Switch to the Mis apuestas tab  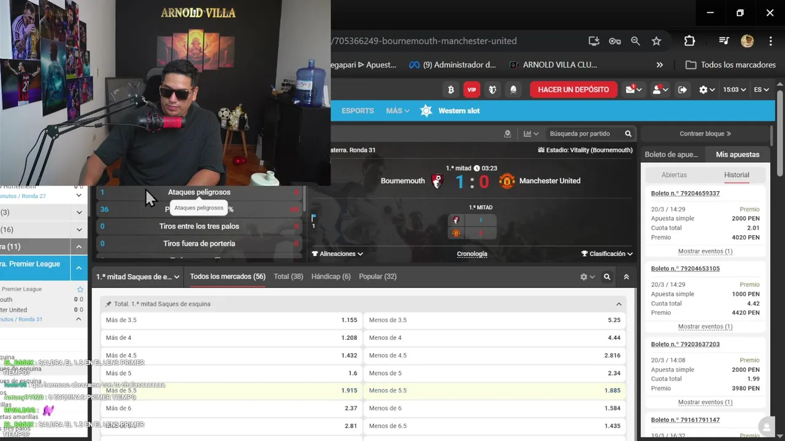tap(737, 154)
